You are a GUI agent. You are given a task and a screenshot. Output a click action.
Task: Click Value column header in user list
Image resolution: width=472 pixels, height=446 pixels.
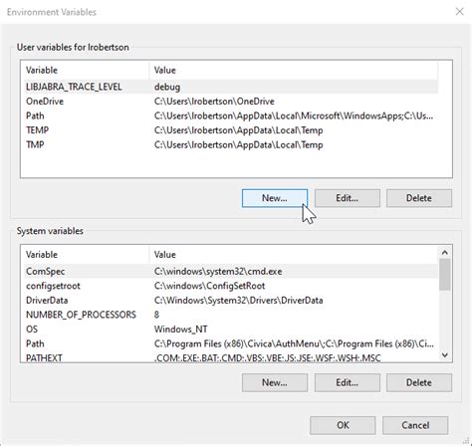click(x=294, y=71)
